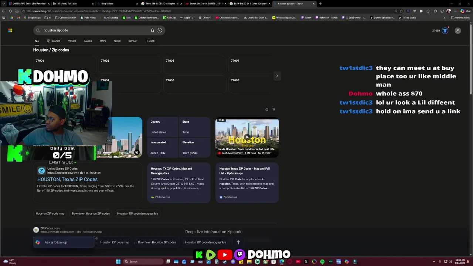The height and width of the screenshot is (266, 473).
Task: Click the Windows taskbar Search box
Action: point(143,262)
